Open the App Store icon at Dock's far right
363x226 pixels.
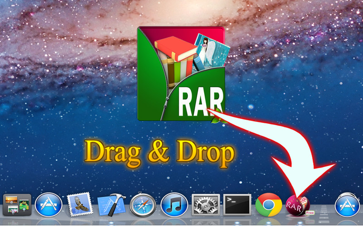(x=347, y=204)
